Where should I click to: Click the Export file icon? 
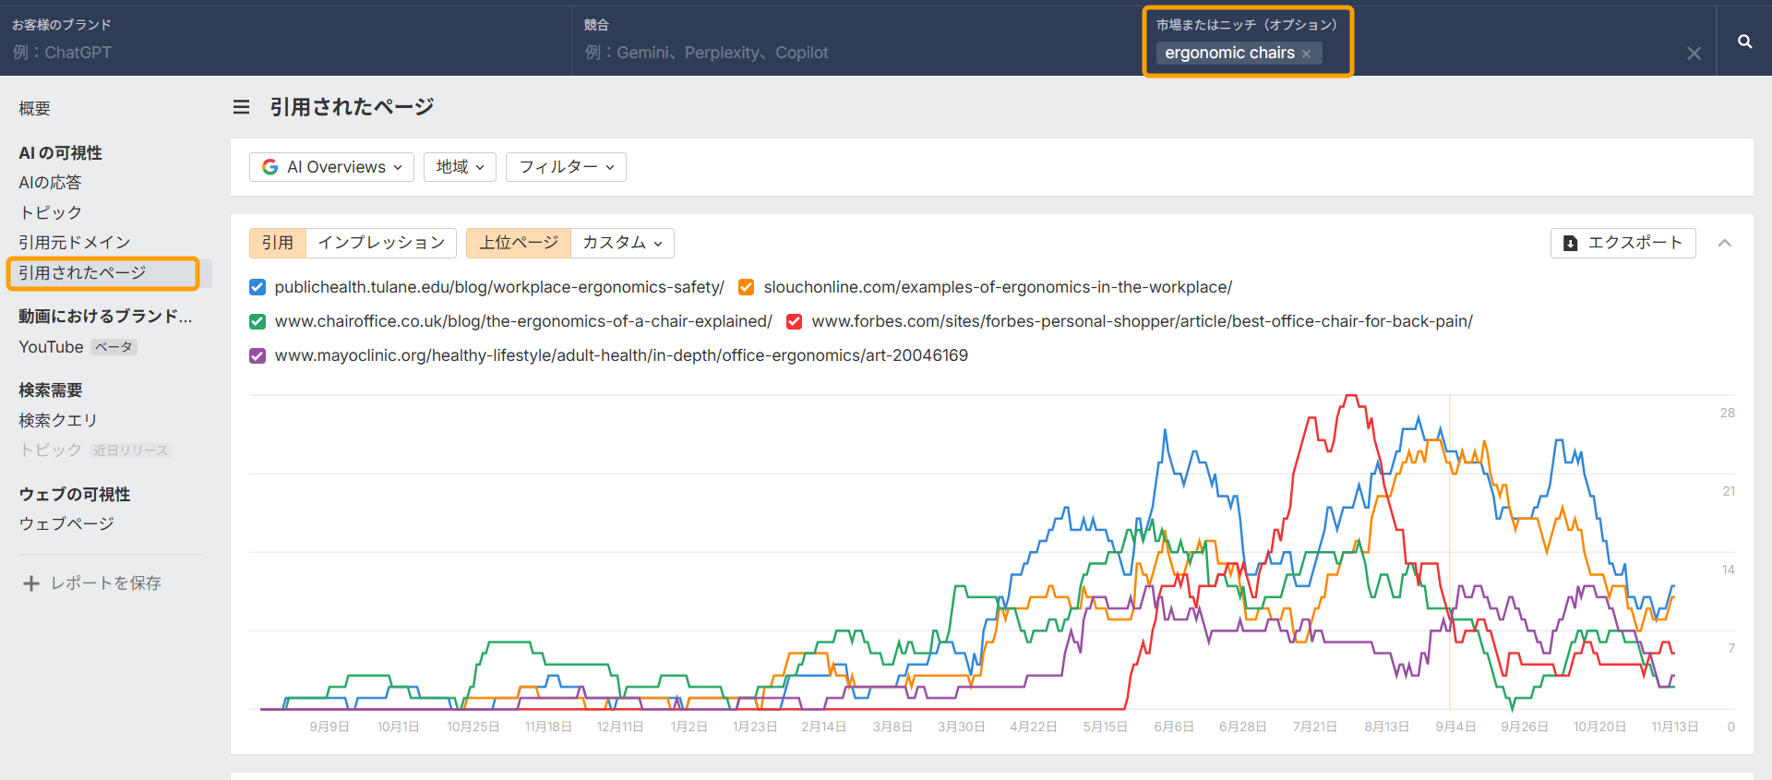pyautogui.click(x=1570, y=244)
